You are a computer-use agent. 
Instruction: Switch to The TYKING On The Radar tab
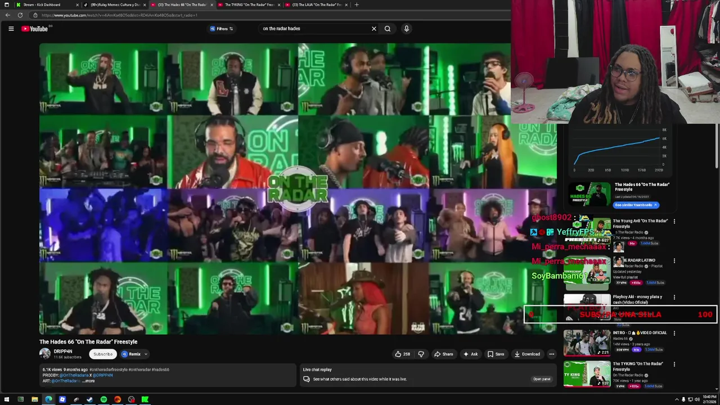coord(249,4)
